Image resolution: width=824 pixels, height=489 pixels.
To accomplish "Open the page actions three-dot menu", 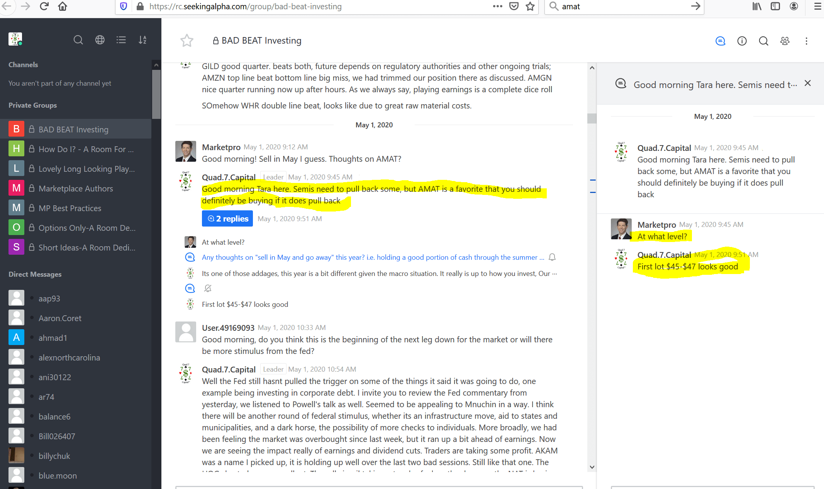I will pos(497,6).
